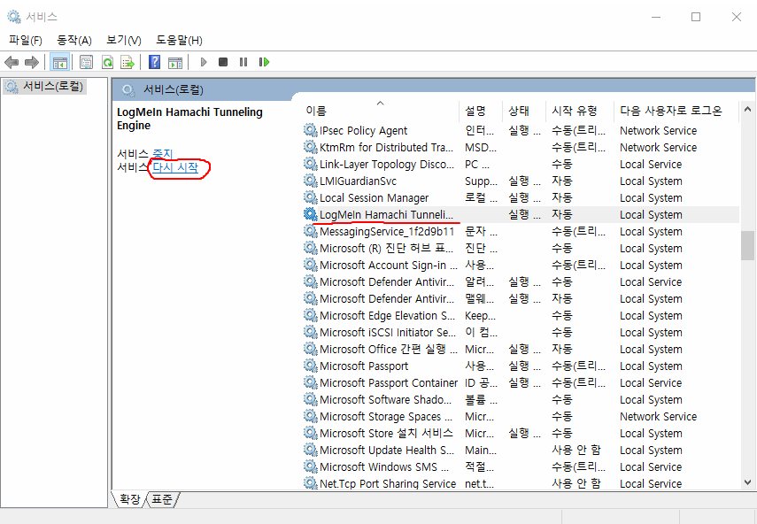This screenshot has width=757, height=524.
Task: Click the 중지 service stop link
Action: click(x=162, y=154)
